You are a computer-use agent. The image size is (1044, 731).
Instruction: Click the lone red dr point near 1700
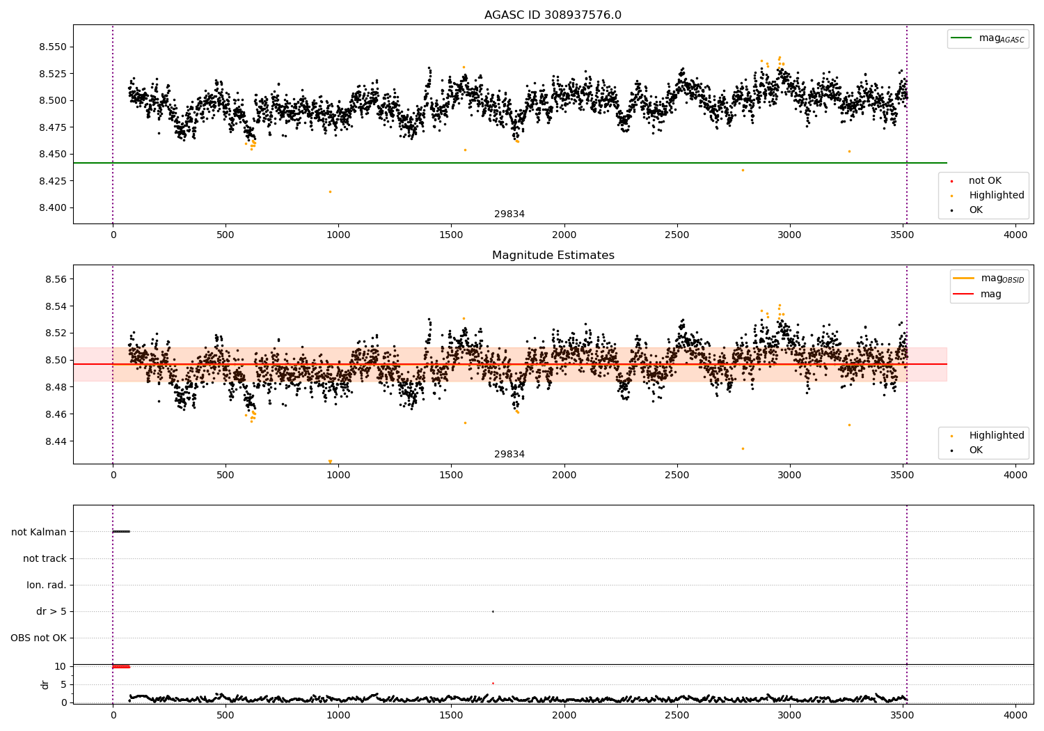(x=493, y=683)
